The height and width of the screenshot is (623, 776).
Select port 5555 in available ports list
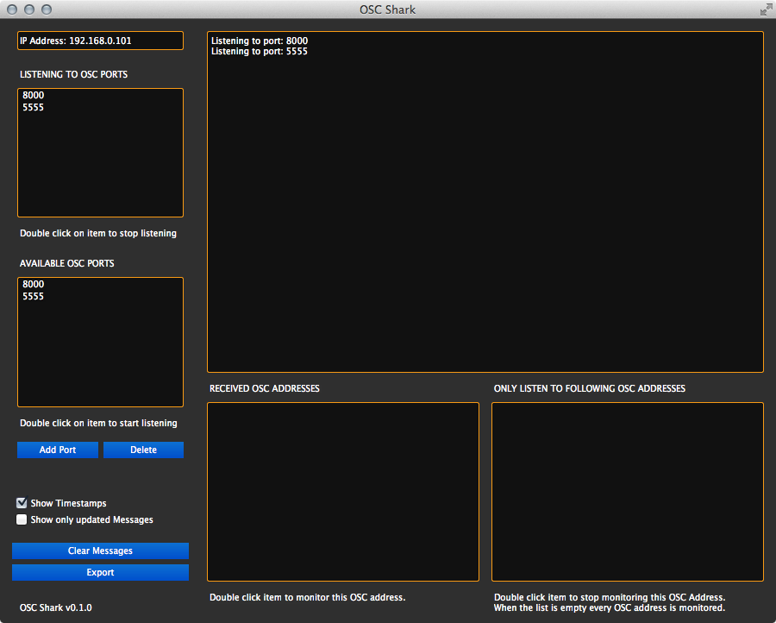33,297
